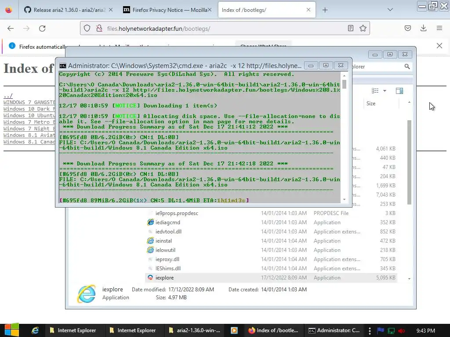Click the Firefox back arrow
Image resolution: width=450 pixels, height=337 pixels.
pos(11,29)
